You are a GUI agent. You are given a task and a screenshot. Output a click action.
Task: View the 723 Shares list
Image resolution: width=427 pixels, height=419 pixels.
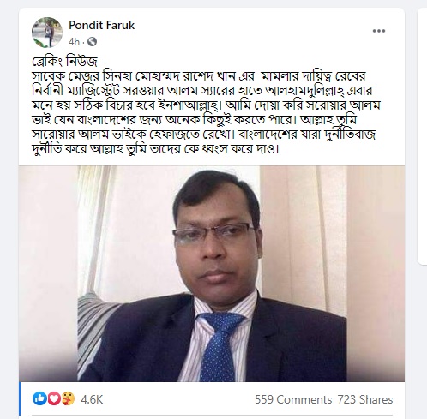365,399
